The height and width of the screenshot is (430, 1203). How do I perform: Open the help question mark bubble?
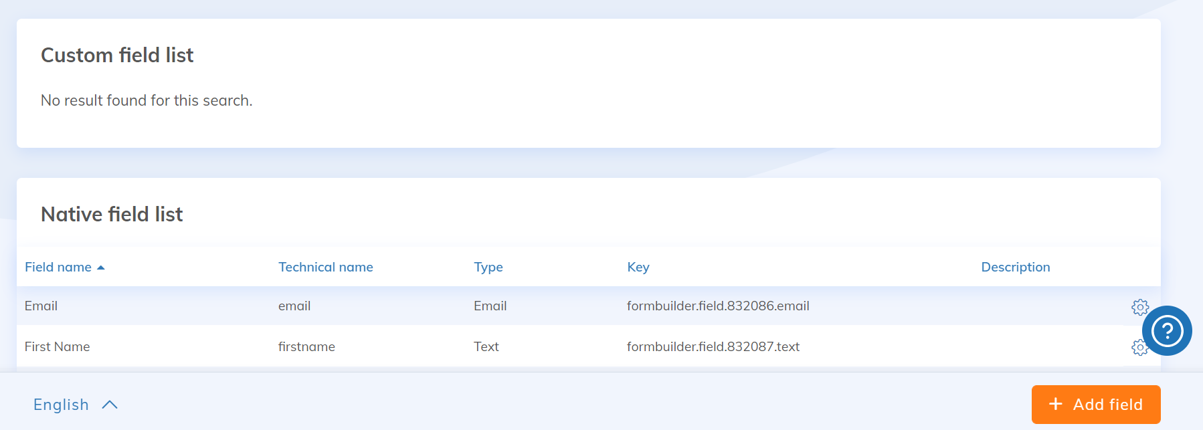pos(1167,330)
